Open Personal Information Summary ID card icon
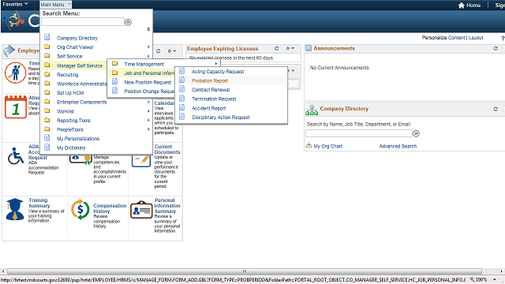This screenshot has height=284, width=505. (141, 209)
